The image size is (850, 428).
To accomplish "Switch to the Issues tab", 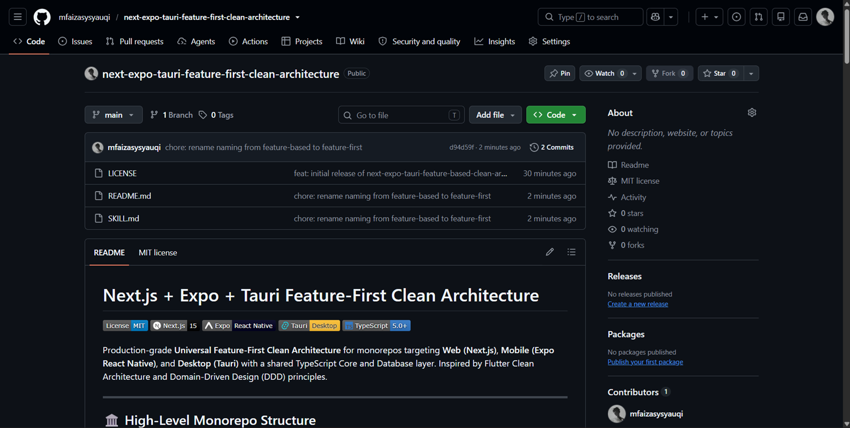I will (75, 42).
